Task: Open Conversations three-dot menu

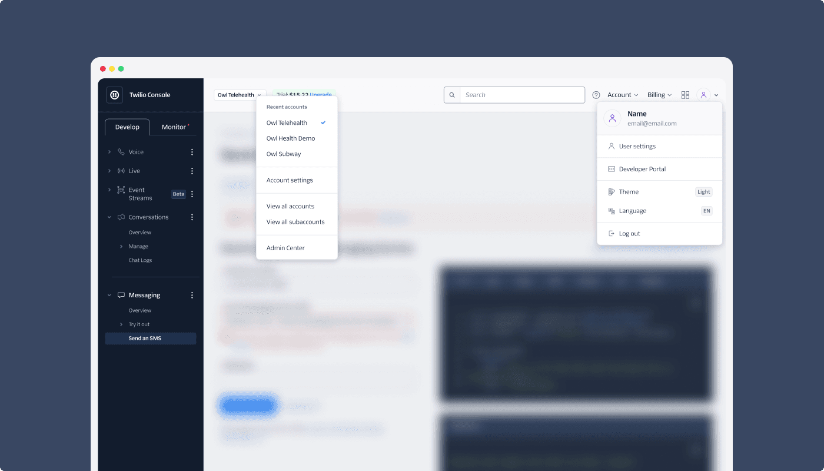Action: [192, 217]
